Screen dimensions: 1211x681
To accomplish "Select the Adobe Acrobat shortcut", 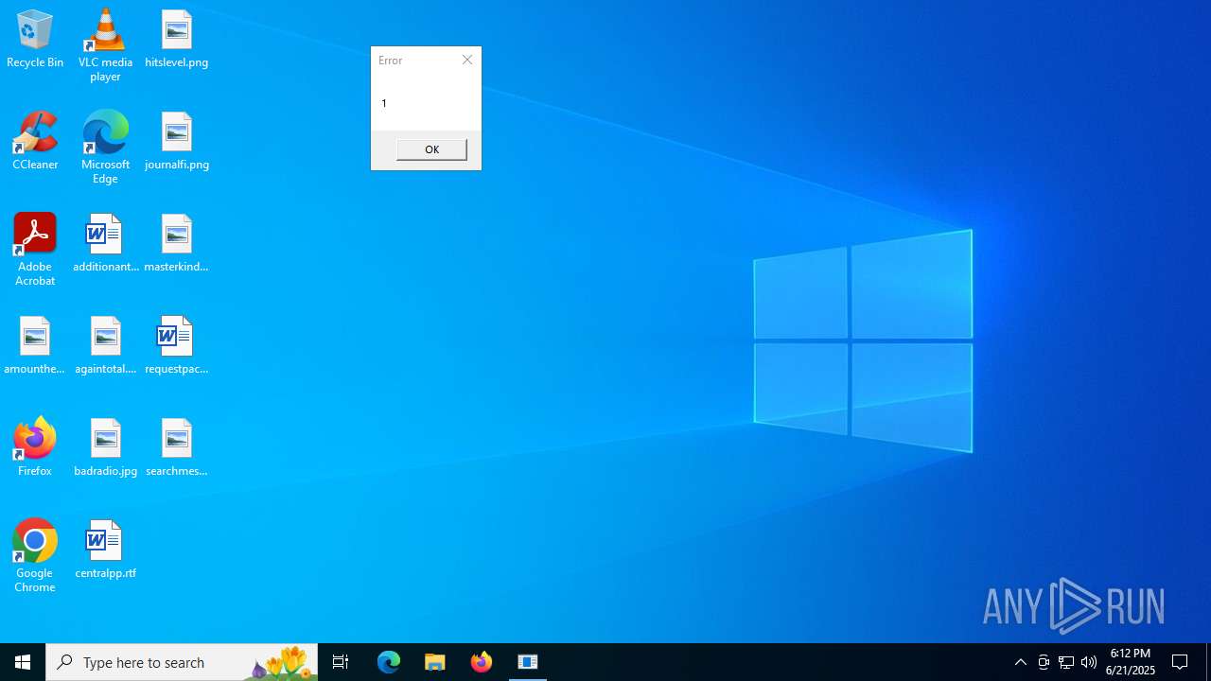I will [x=35, y=250].
